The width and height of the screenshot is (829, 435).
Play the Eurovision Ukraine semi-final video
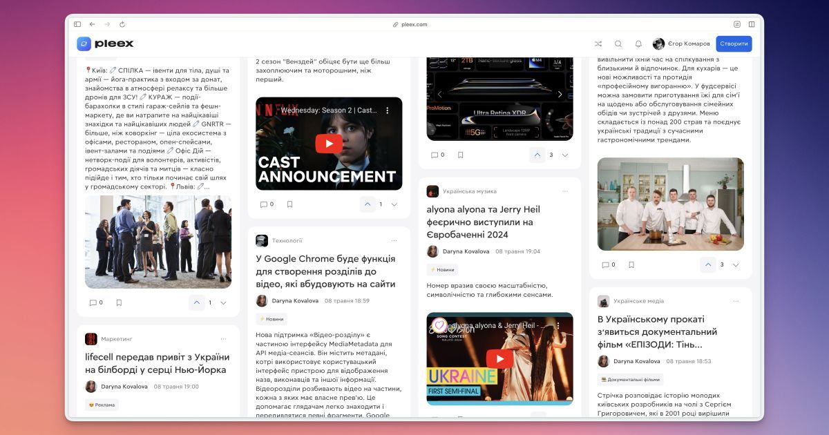coord(499,358)
